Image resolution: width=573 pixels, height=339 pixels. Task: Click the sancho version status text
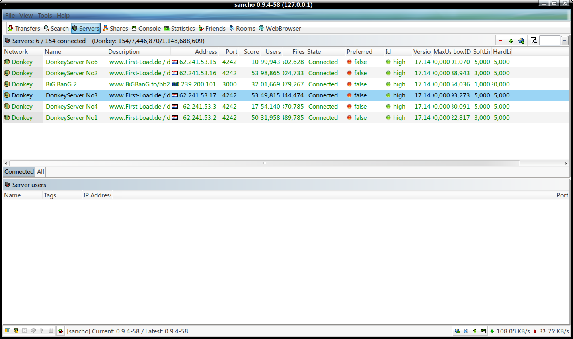127,331
